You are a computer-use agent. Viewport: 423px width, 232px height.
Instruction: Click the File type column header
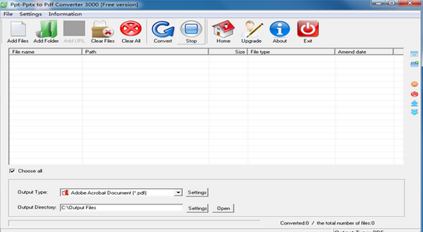tap(291, 51)
